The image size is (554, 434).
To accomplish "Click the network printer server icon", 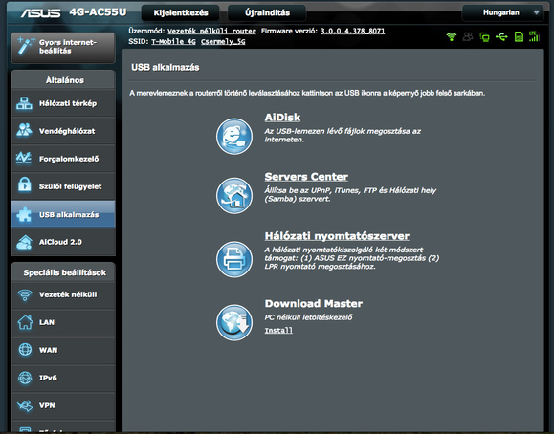I will pos(234,259).
